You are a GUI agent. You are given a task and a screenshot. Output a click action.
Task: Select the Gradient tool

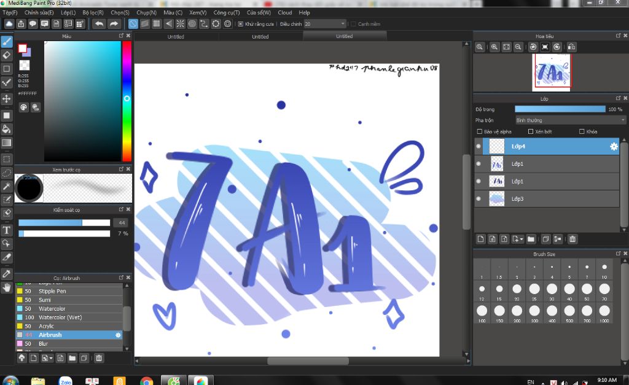click(x=6, y=143)
